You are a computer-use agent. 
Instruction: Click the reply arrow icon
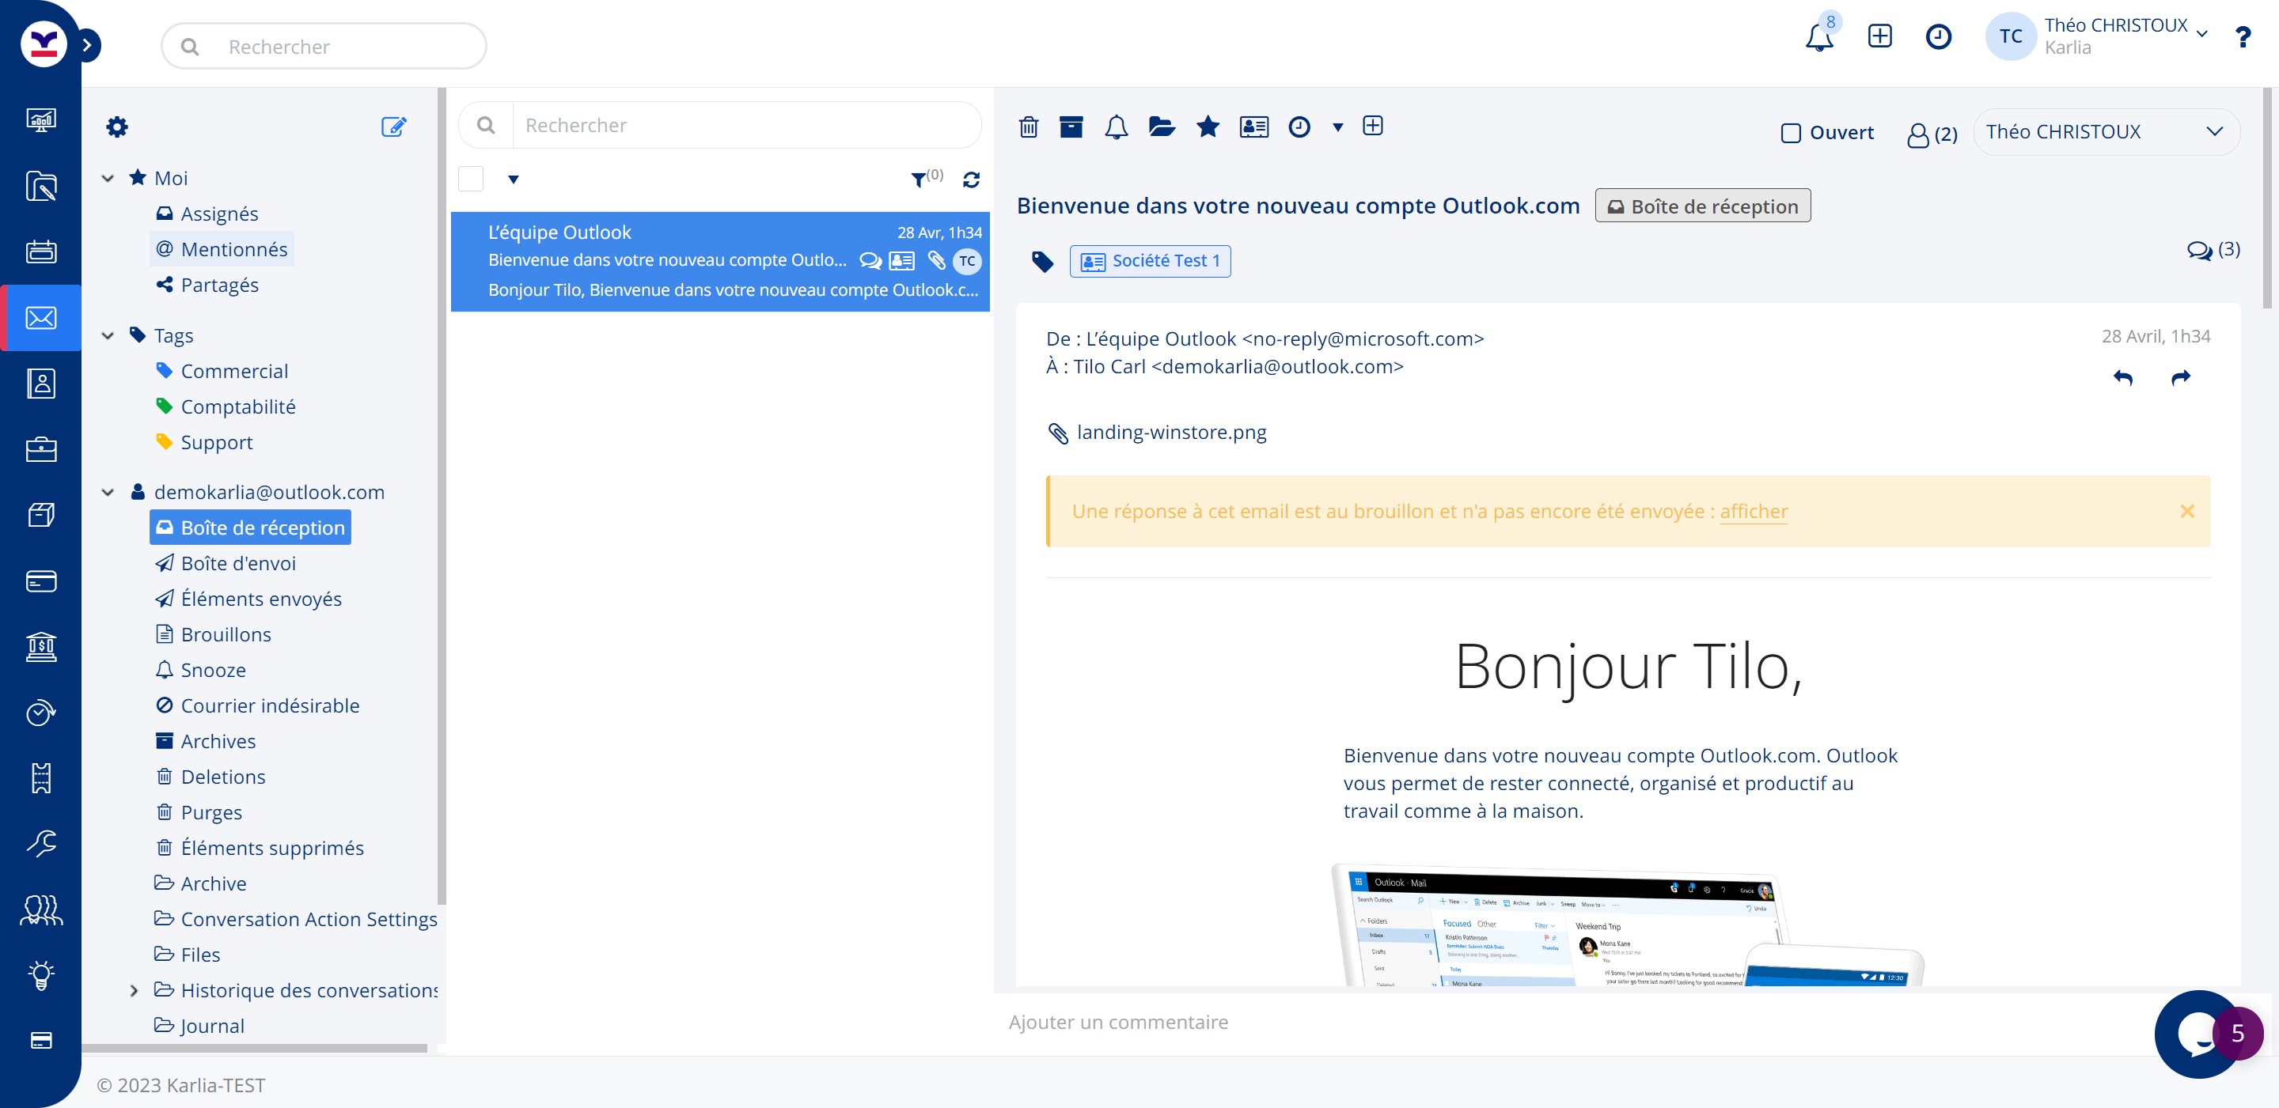tap(2122, 377)
